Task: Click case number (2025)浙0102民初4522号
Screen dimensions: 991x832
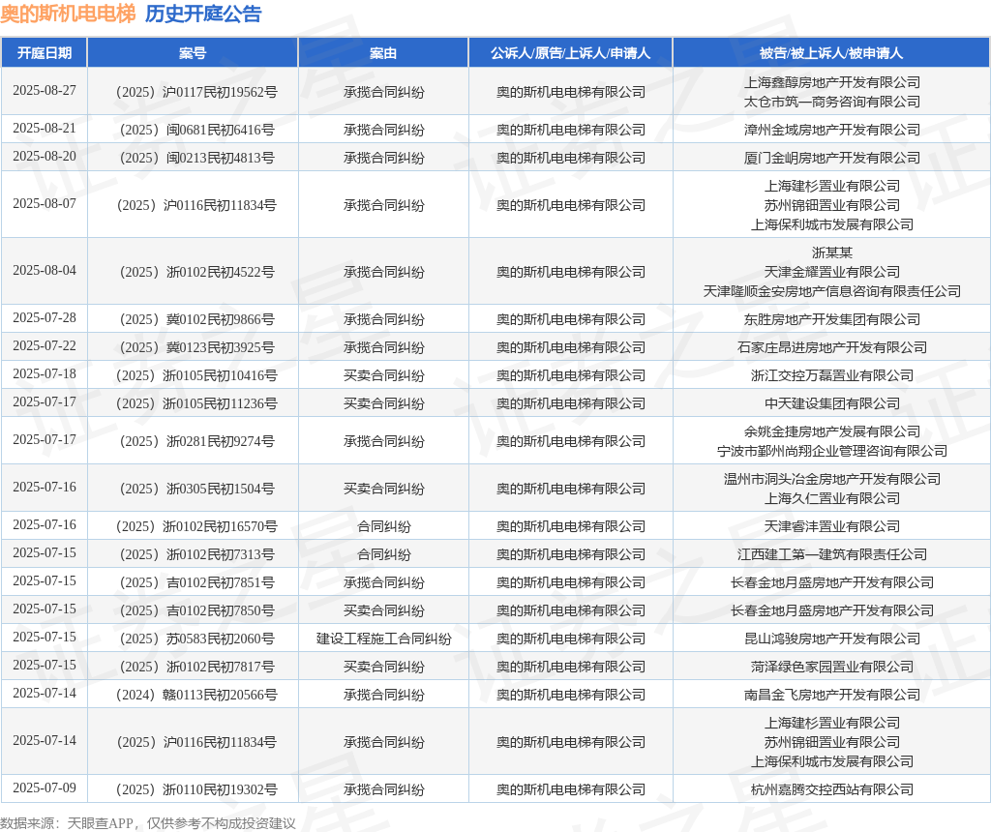Action: point(196,272)
